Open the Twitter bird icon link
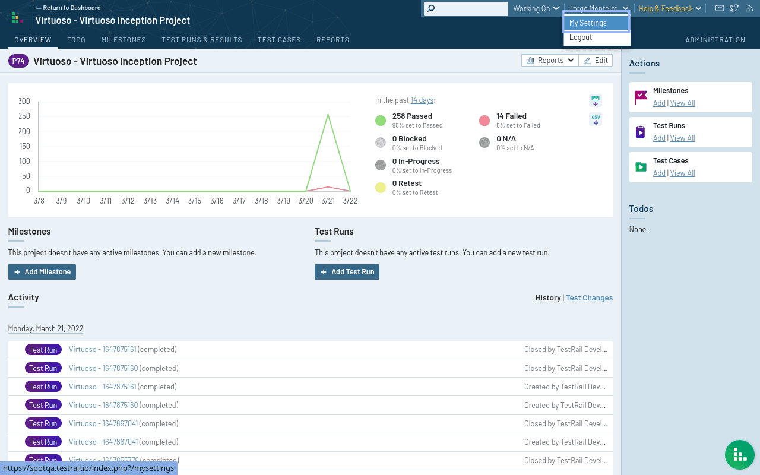Screen dimensions: 760x475 point(734,8)
